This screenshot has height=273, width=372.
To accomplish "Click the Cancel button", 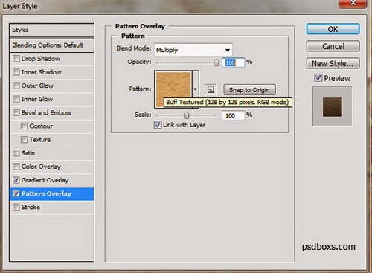I will point(333,46).
